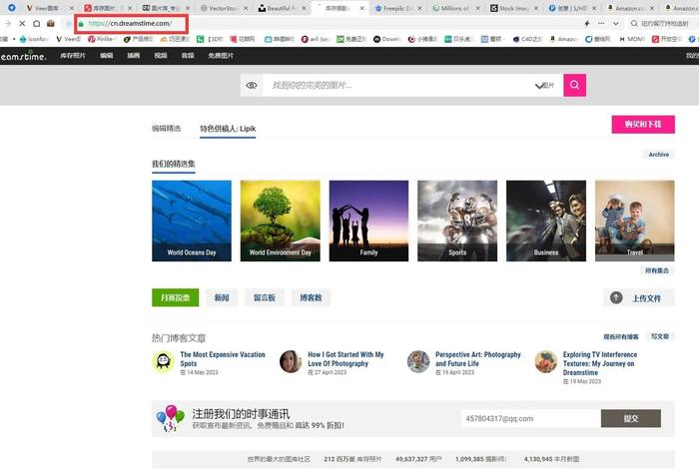
Task: Open the 花瓣网 bookmark
Action: (243, 39)
